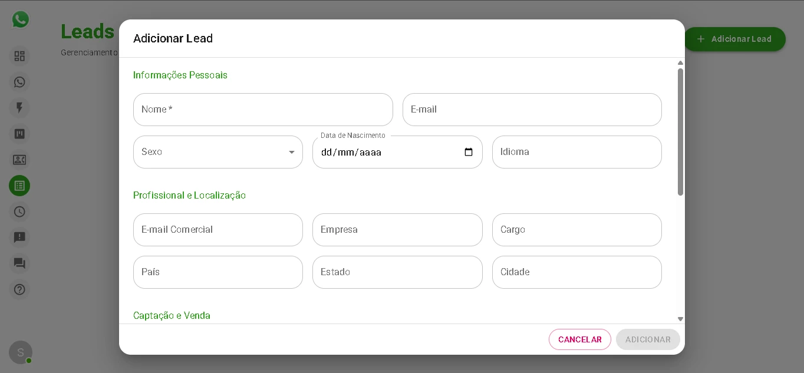804x373 pixels.
Task: Click the dialog's vertical scrollbar thumb
Action: [x=680, y=132]
